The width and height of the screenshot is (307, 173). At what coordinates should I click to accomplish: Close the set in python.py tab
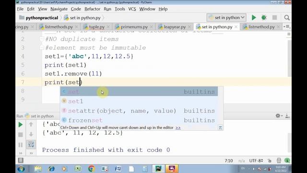coord(236,27)
